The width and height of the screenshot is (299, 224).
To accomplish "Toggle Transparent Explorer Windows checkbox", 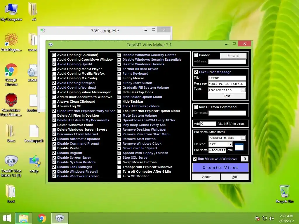I will click(119, 167).
